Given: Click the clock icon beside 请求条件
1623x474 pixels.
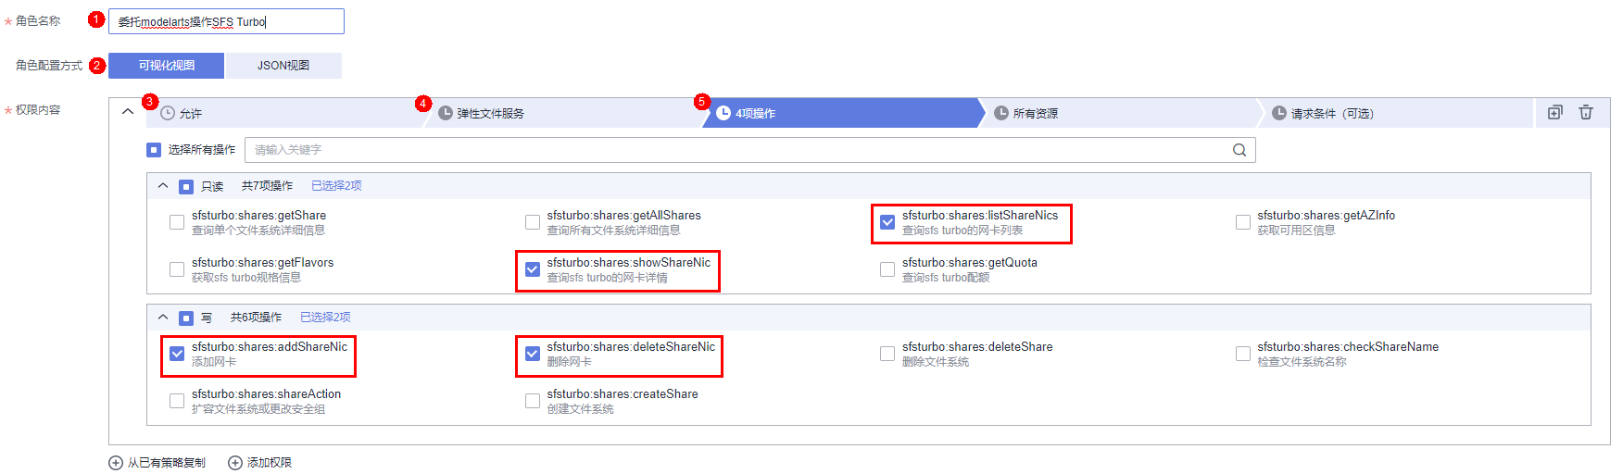Looking at the screenshot, I should click(x=1279, y=113).
